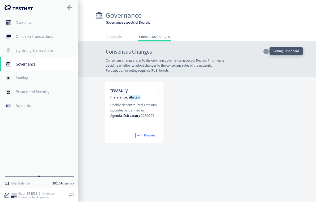Click the Governance header icon
Image resolution: width=316 pixels, height=202 pixels.
point(99,15)
